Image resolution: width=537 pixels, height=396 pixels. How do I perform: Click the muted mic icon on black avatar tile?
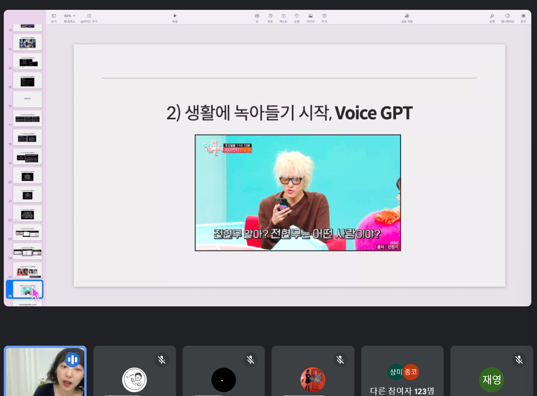[251, 360]
